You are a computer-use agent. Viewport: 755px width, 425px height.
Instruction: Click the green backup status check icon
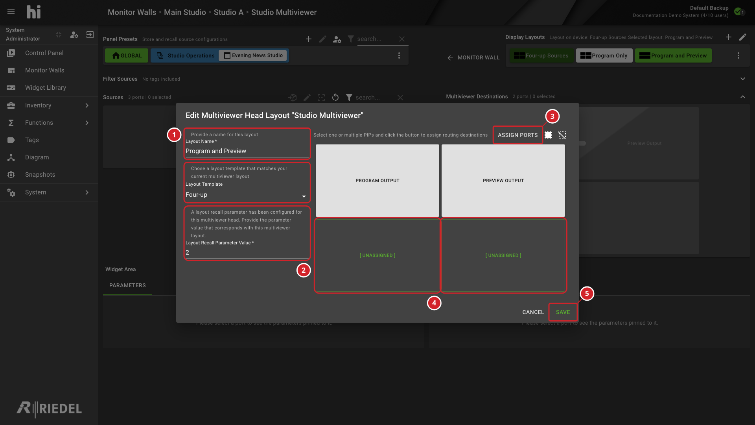pos(738,11)
